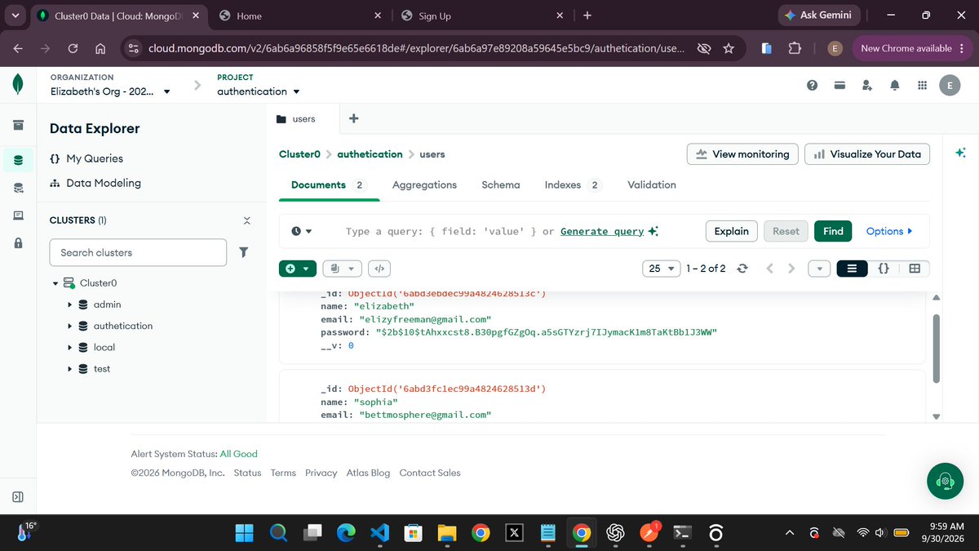This screenshot has width=979, height=551.
Task: Collapse clusters list with the collapse-all icon
Action: [247, 220]
